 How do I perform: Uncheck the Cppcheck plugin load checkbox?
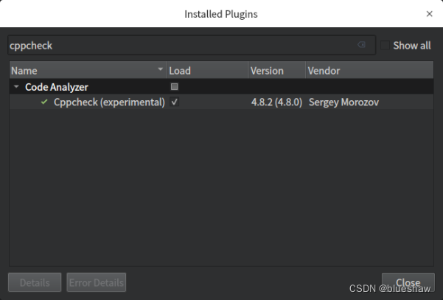(x=175, y=102)
